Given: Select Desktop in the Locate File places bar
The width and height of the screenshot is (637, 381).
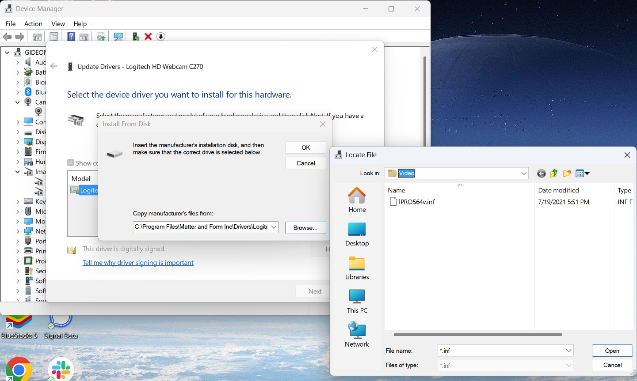Looking at the screenshot, I should 357,234.
